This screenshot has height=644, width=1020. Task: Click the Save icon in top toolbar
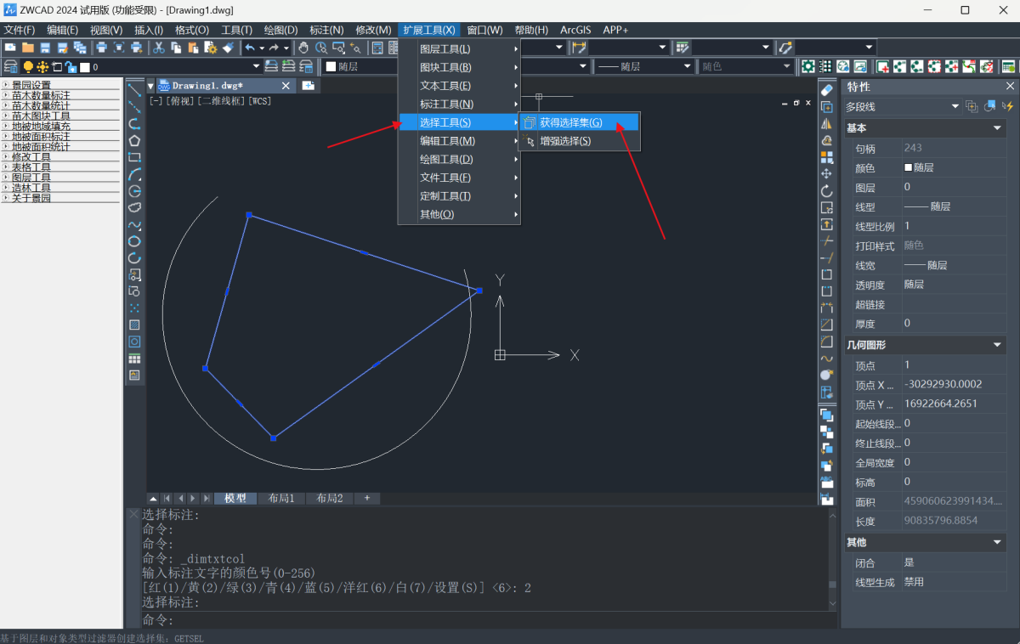(46, 48)
